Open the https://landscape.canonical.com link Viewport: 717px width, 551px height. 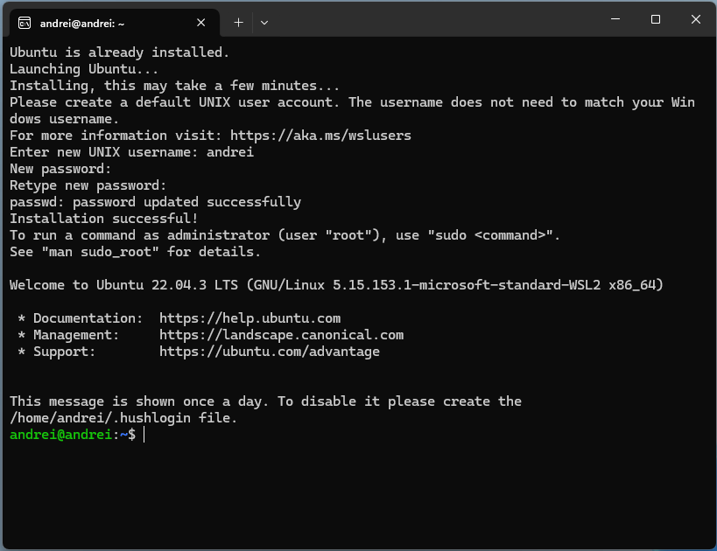[x=281, y=335]
